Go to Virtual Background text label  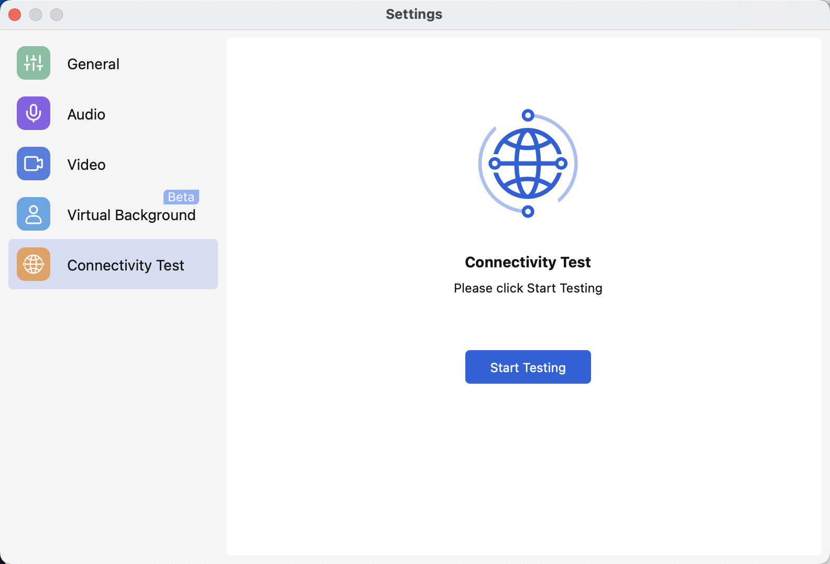[131, 215]
